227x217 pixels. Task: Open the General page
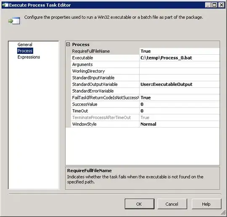pos(25,45)
